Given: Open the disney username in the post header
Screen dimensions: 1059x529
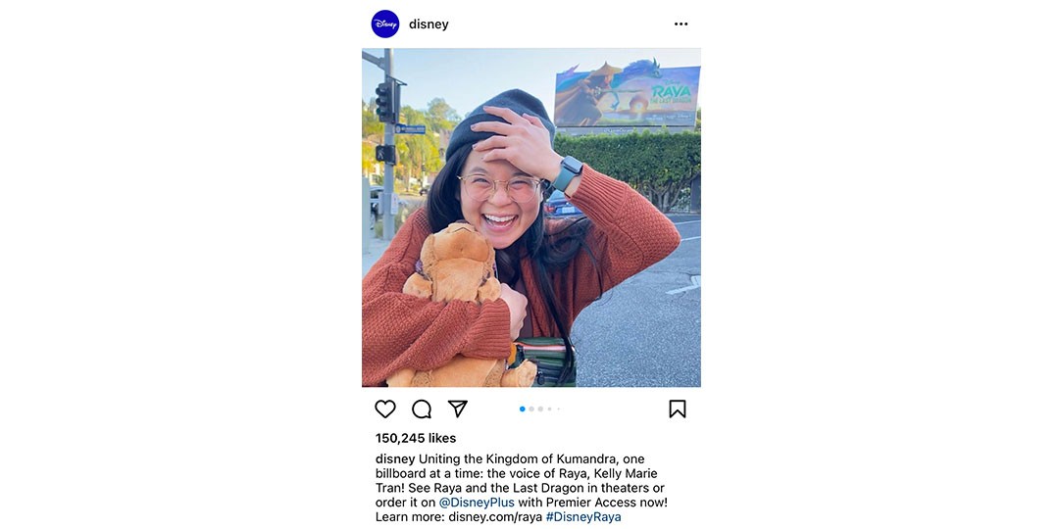Looking at the screenshot, I should pos(429,24).
